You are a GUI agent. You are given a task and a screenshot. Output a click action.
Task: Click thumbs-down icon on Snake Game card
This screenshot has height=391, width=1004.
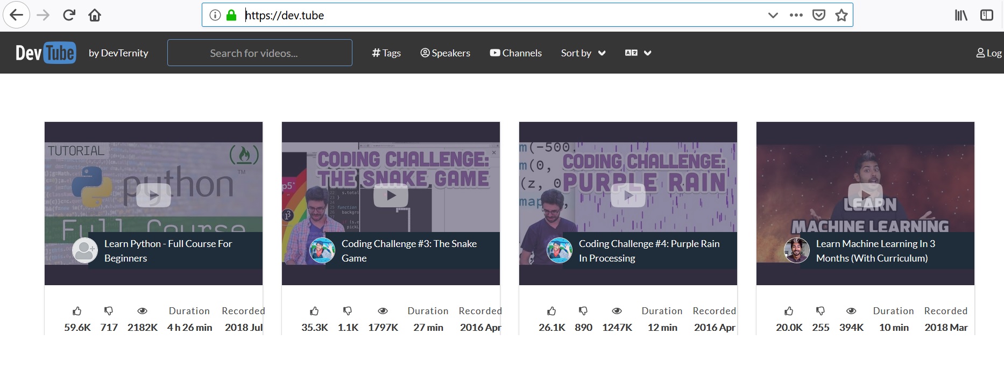click(x=348, y=311)
